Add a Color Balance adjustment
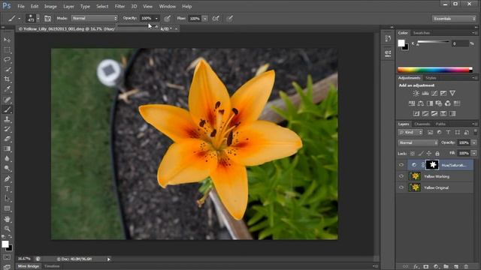481x270 pixels. [421, 103]
